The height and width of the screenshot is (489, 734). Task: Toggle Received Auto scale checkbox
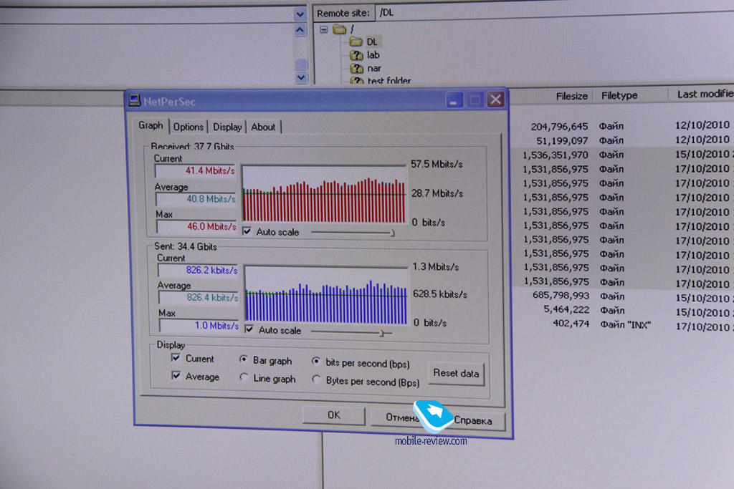click(x=247, y=231)
